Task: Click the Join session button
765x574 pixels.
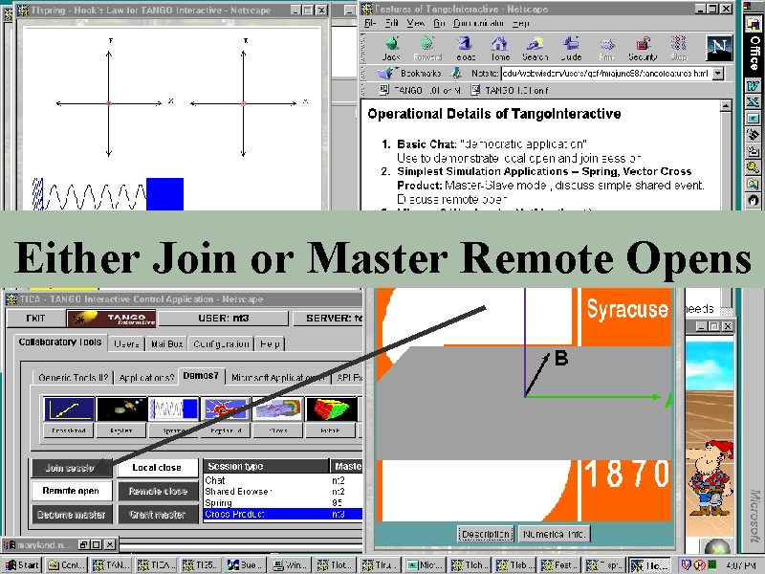Action: click(71, 468)
